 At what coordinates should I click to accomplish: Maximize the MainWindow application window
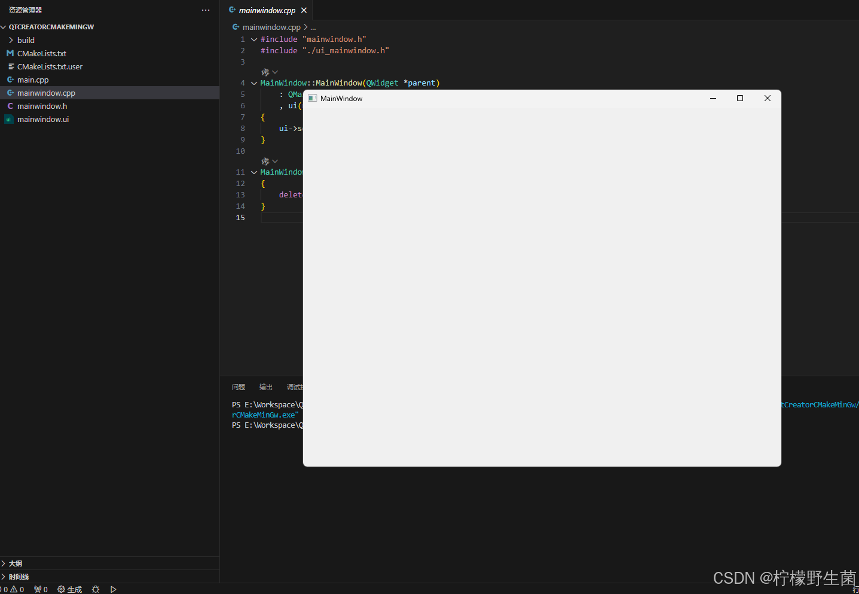click(740, 98)
